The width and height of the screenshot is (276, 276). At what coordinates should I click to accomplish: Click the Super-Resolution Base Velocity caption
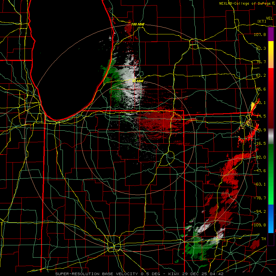[140, 274]
